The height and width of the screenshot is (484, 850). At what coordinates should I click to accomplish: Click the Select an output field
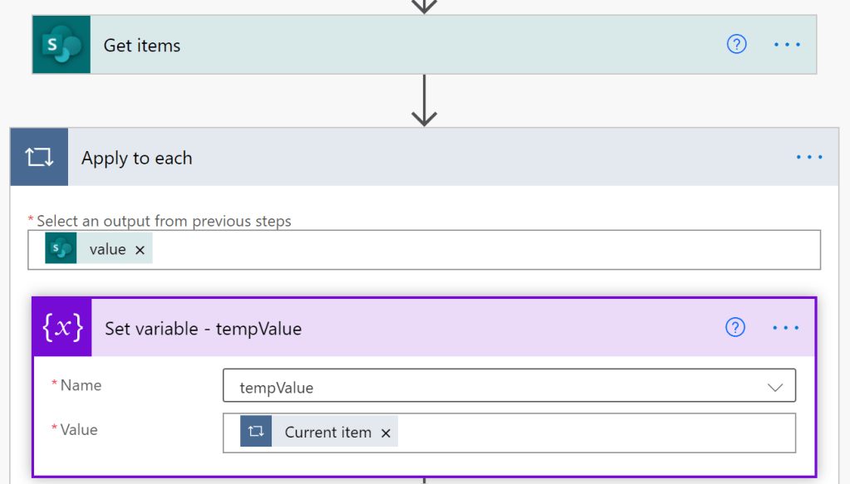(482, 250)
